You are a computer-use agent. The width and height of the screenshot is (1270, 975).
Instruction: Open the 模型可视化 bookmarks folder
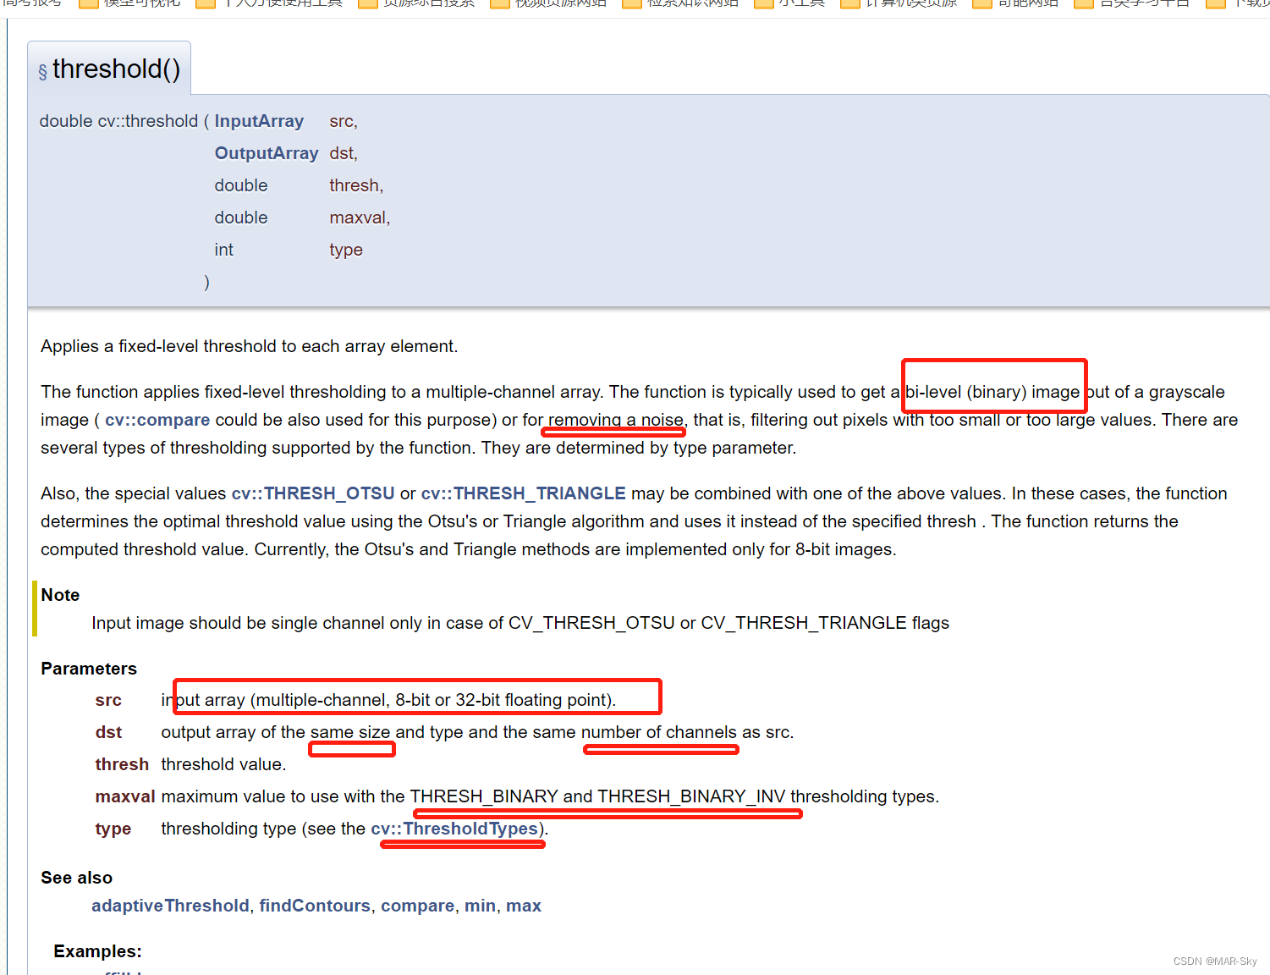tap(133, 3)
